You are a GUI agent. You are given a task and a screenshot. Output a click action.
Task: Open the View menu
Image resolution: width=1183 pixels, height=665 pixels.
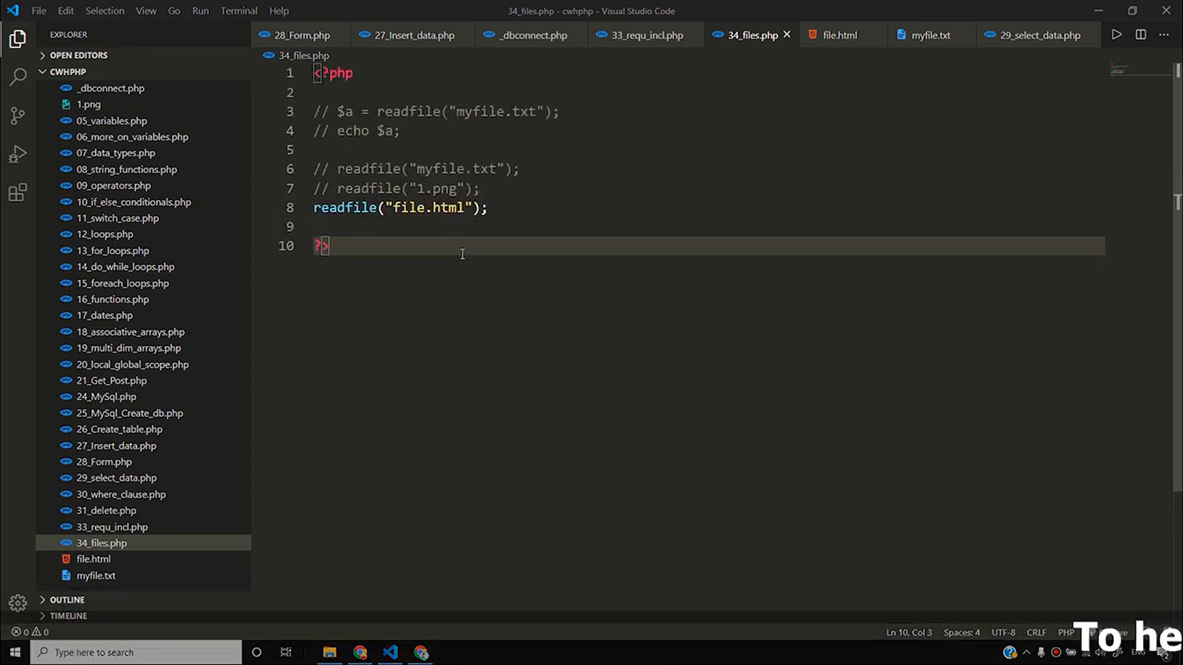(146, 10)
